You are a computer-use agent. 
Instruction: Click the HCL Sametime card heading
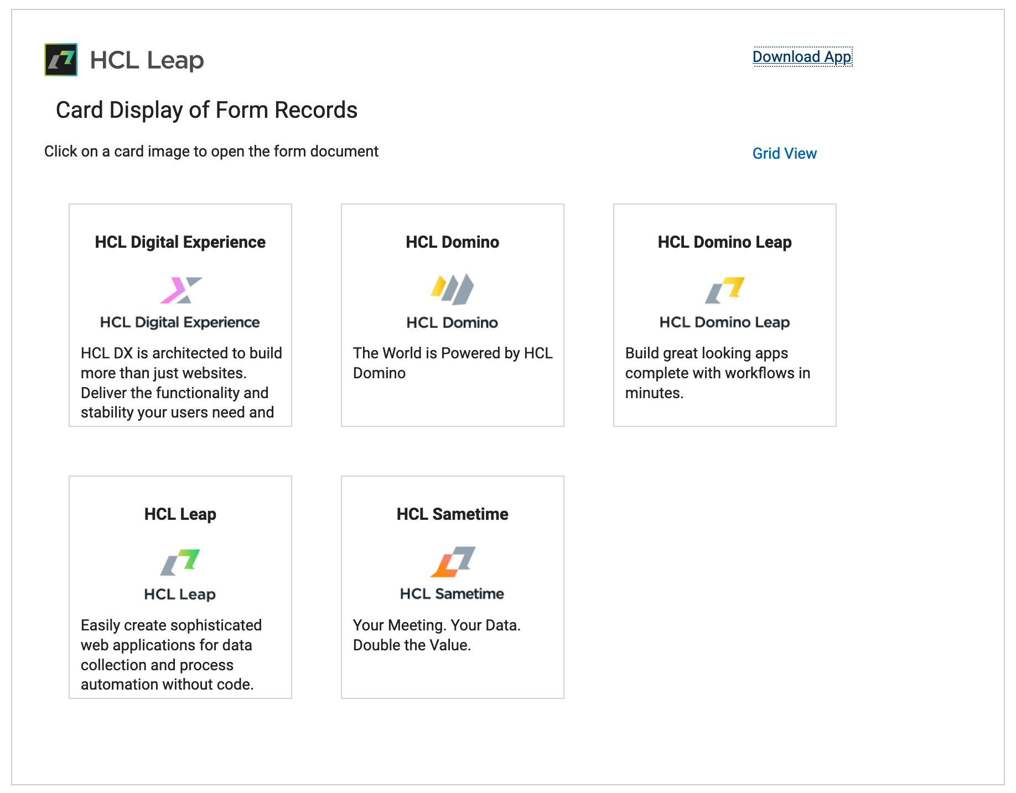(x=453, y=514)
